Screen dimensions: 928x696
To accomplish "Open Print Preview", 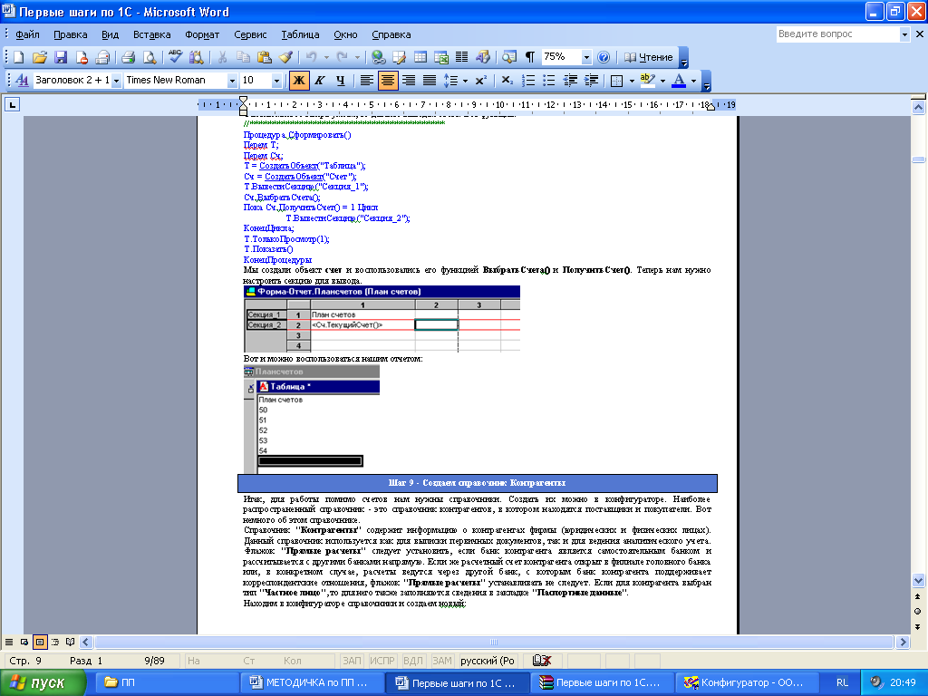I will click(150, 57).
